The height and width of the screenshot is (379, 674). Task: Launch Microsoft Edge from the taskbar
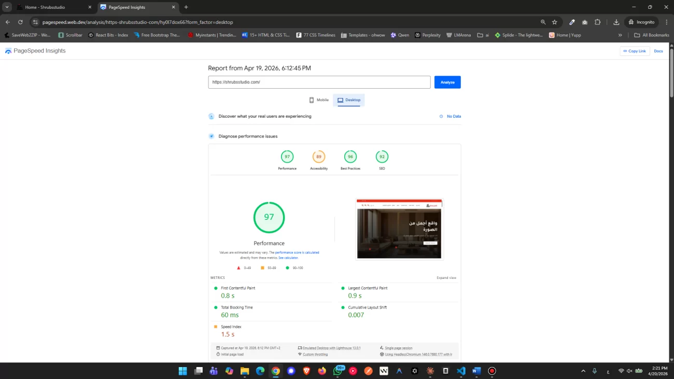[x=260, y=371]
